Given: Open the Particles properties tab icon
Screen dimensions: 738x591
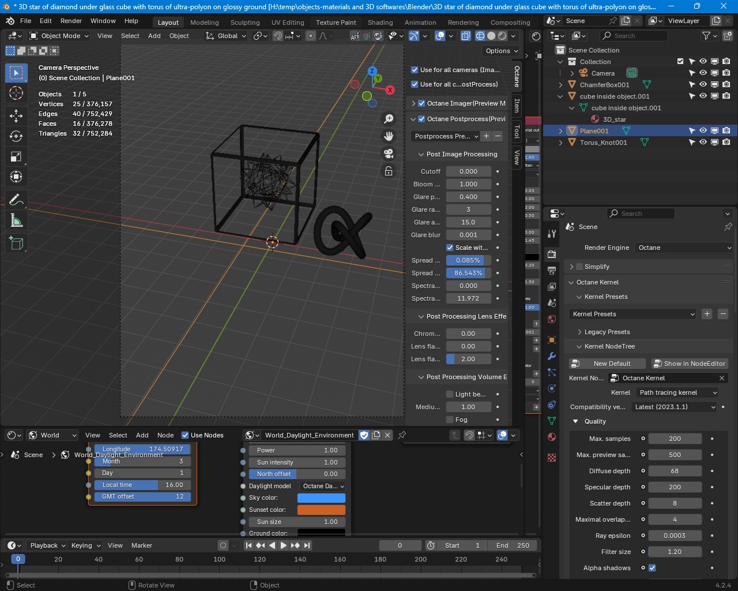Looking at the screenshot, I should click(552, 372).
